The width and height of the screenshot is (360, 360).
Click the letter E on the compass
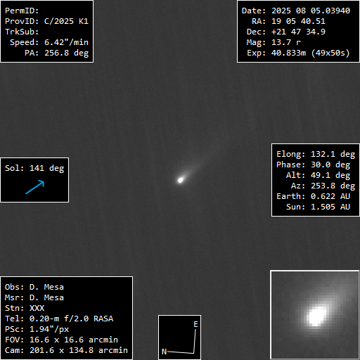click(195, 324)
